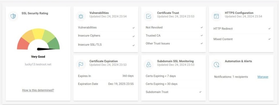Select the Trusted CA row
The width and height of the screenshot is (279, 105).
[174, 35]
